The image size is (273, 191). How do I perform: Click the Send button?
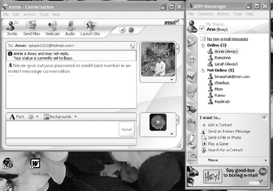127,130
